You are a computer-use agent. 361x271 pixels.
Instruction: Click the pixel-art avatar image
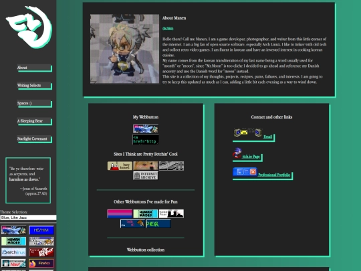[124, 49]
